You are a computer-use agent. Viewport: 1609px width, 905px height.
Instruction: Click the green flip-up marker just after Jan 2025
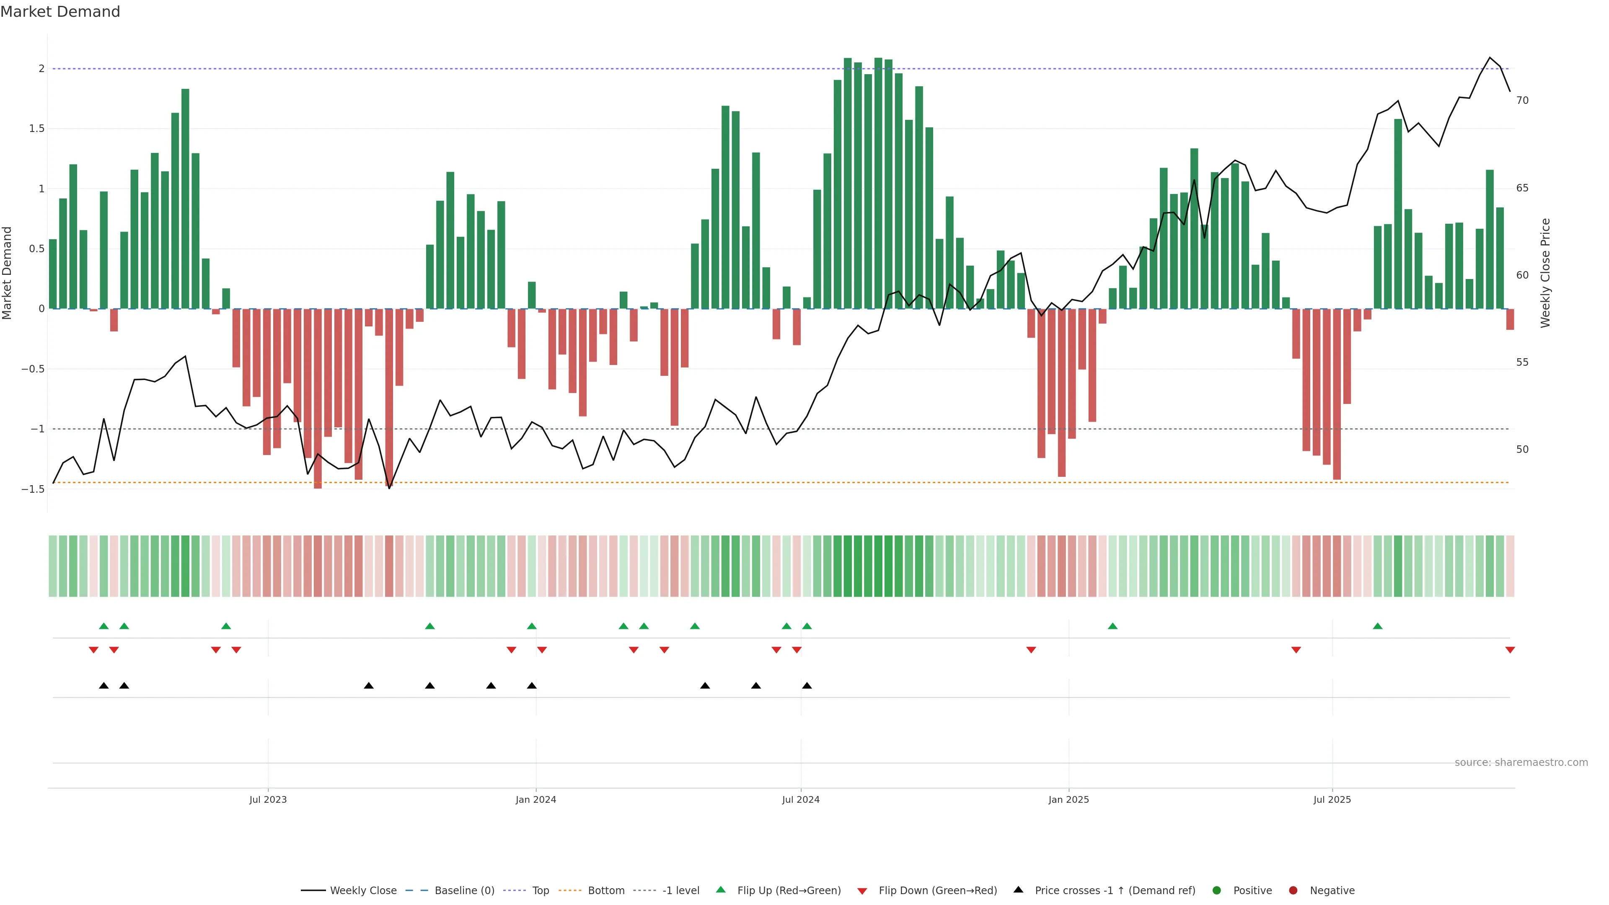pos(1112,626)
